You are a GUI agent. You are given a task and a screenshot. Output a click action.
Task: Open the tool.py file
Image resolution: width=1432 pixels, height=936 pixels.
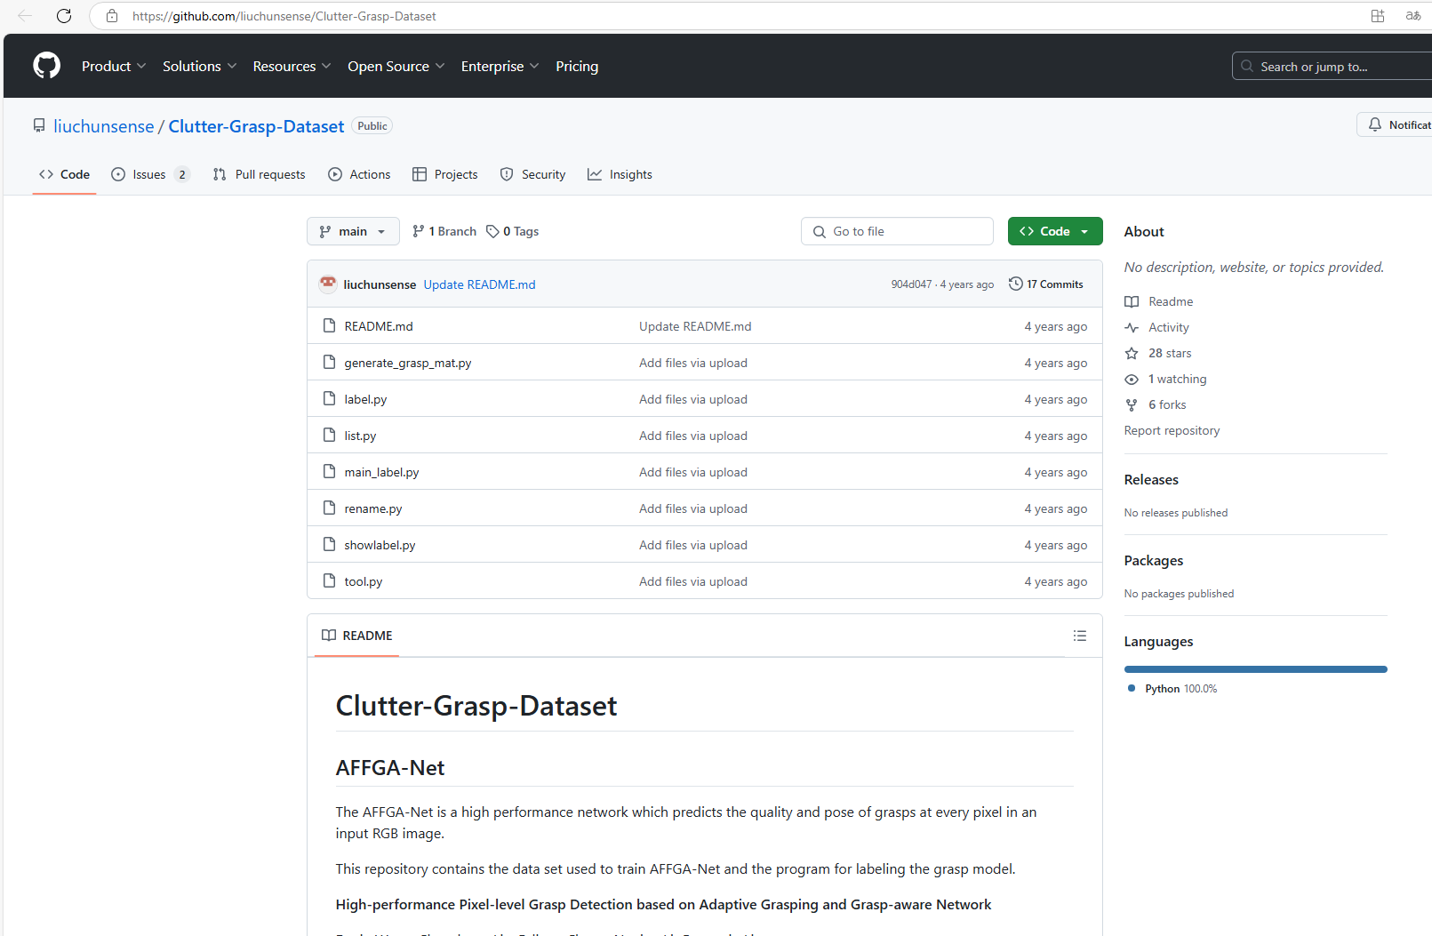coord(363,581)
